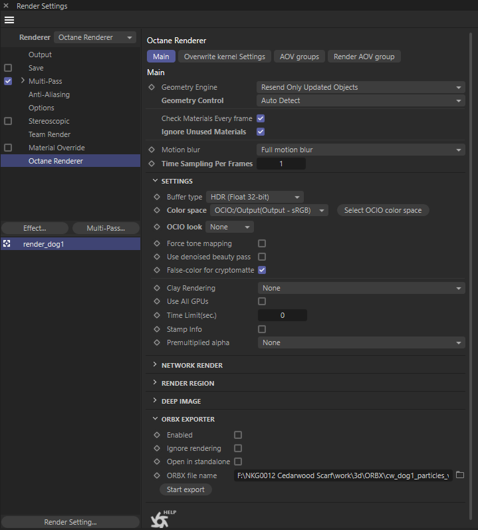Screen dimensions: 478x530
Task: Click keyframe diamond next to Geometry Engine
Action: pyautogui.click(x=152, y=87)
